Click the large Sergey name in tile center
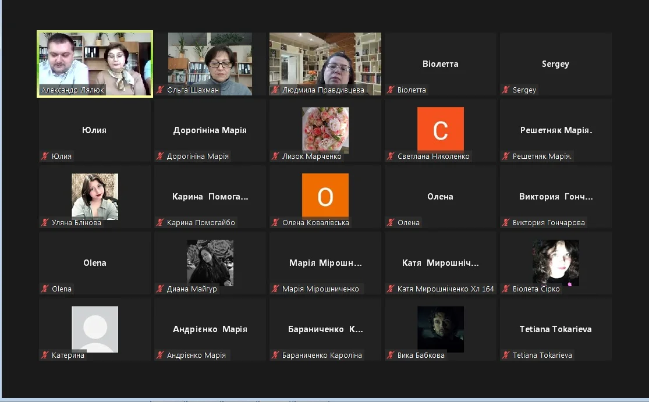This screenshot has height=402, width=649. [555, 64]
